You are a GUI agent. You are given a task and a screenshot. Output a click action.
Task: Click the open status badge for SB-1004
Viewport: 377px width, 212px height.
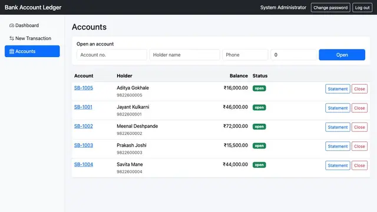(x=259, y=165)
